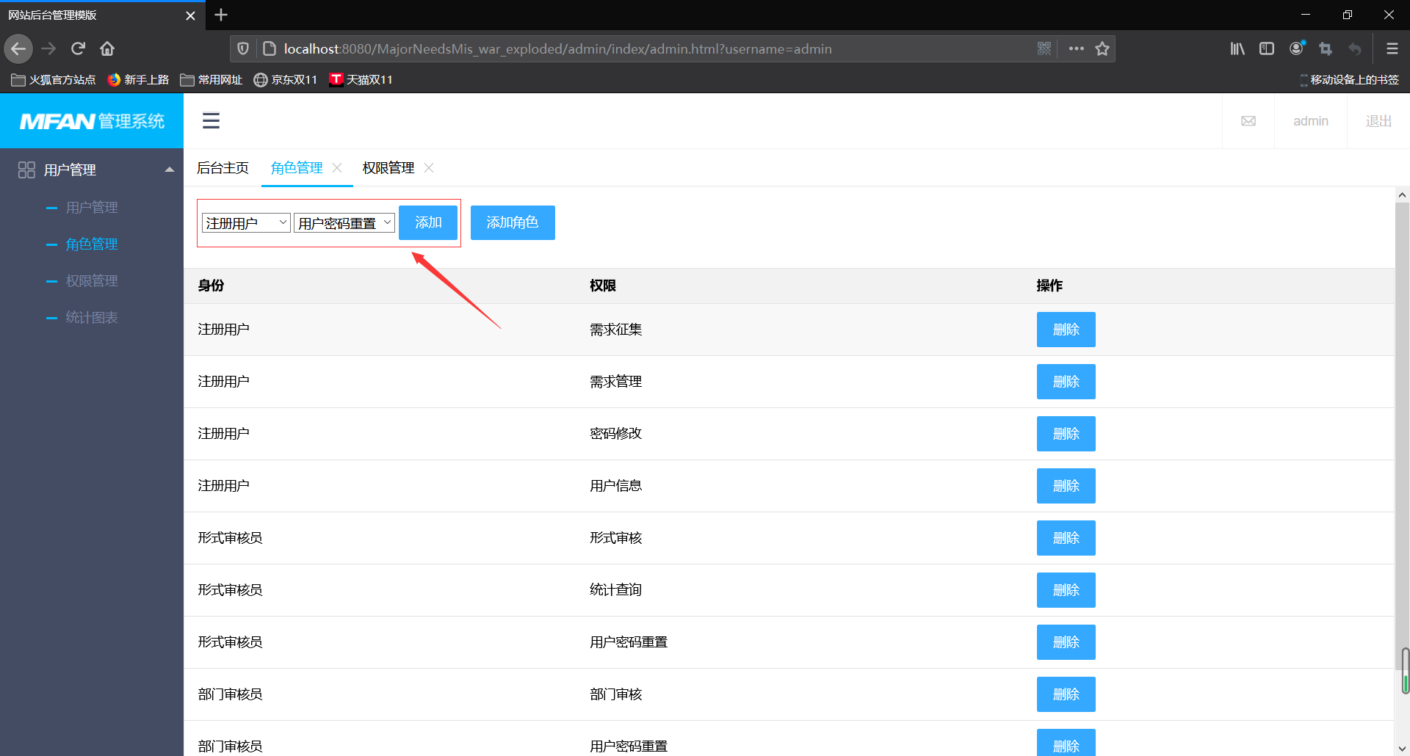Close the 权限管理 tab
The image size is (1410, 756).
point(429,168)
